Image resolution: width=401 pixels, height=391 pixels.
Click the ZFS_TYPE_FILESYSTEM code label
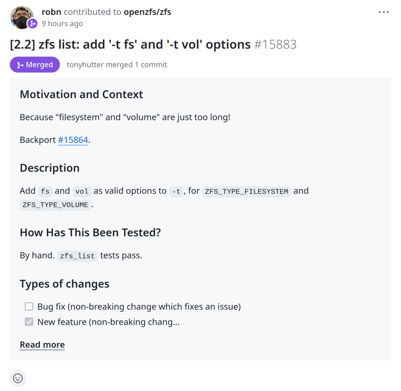246,192
